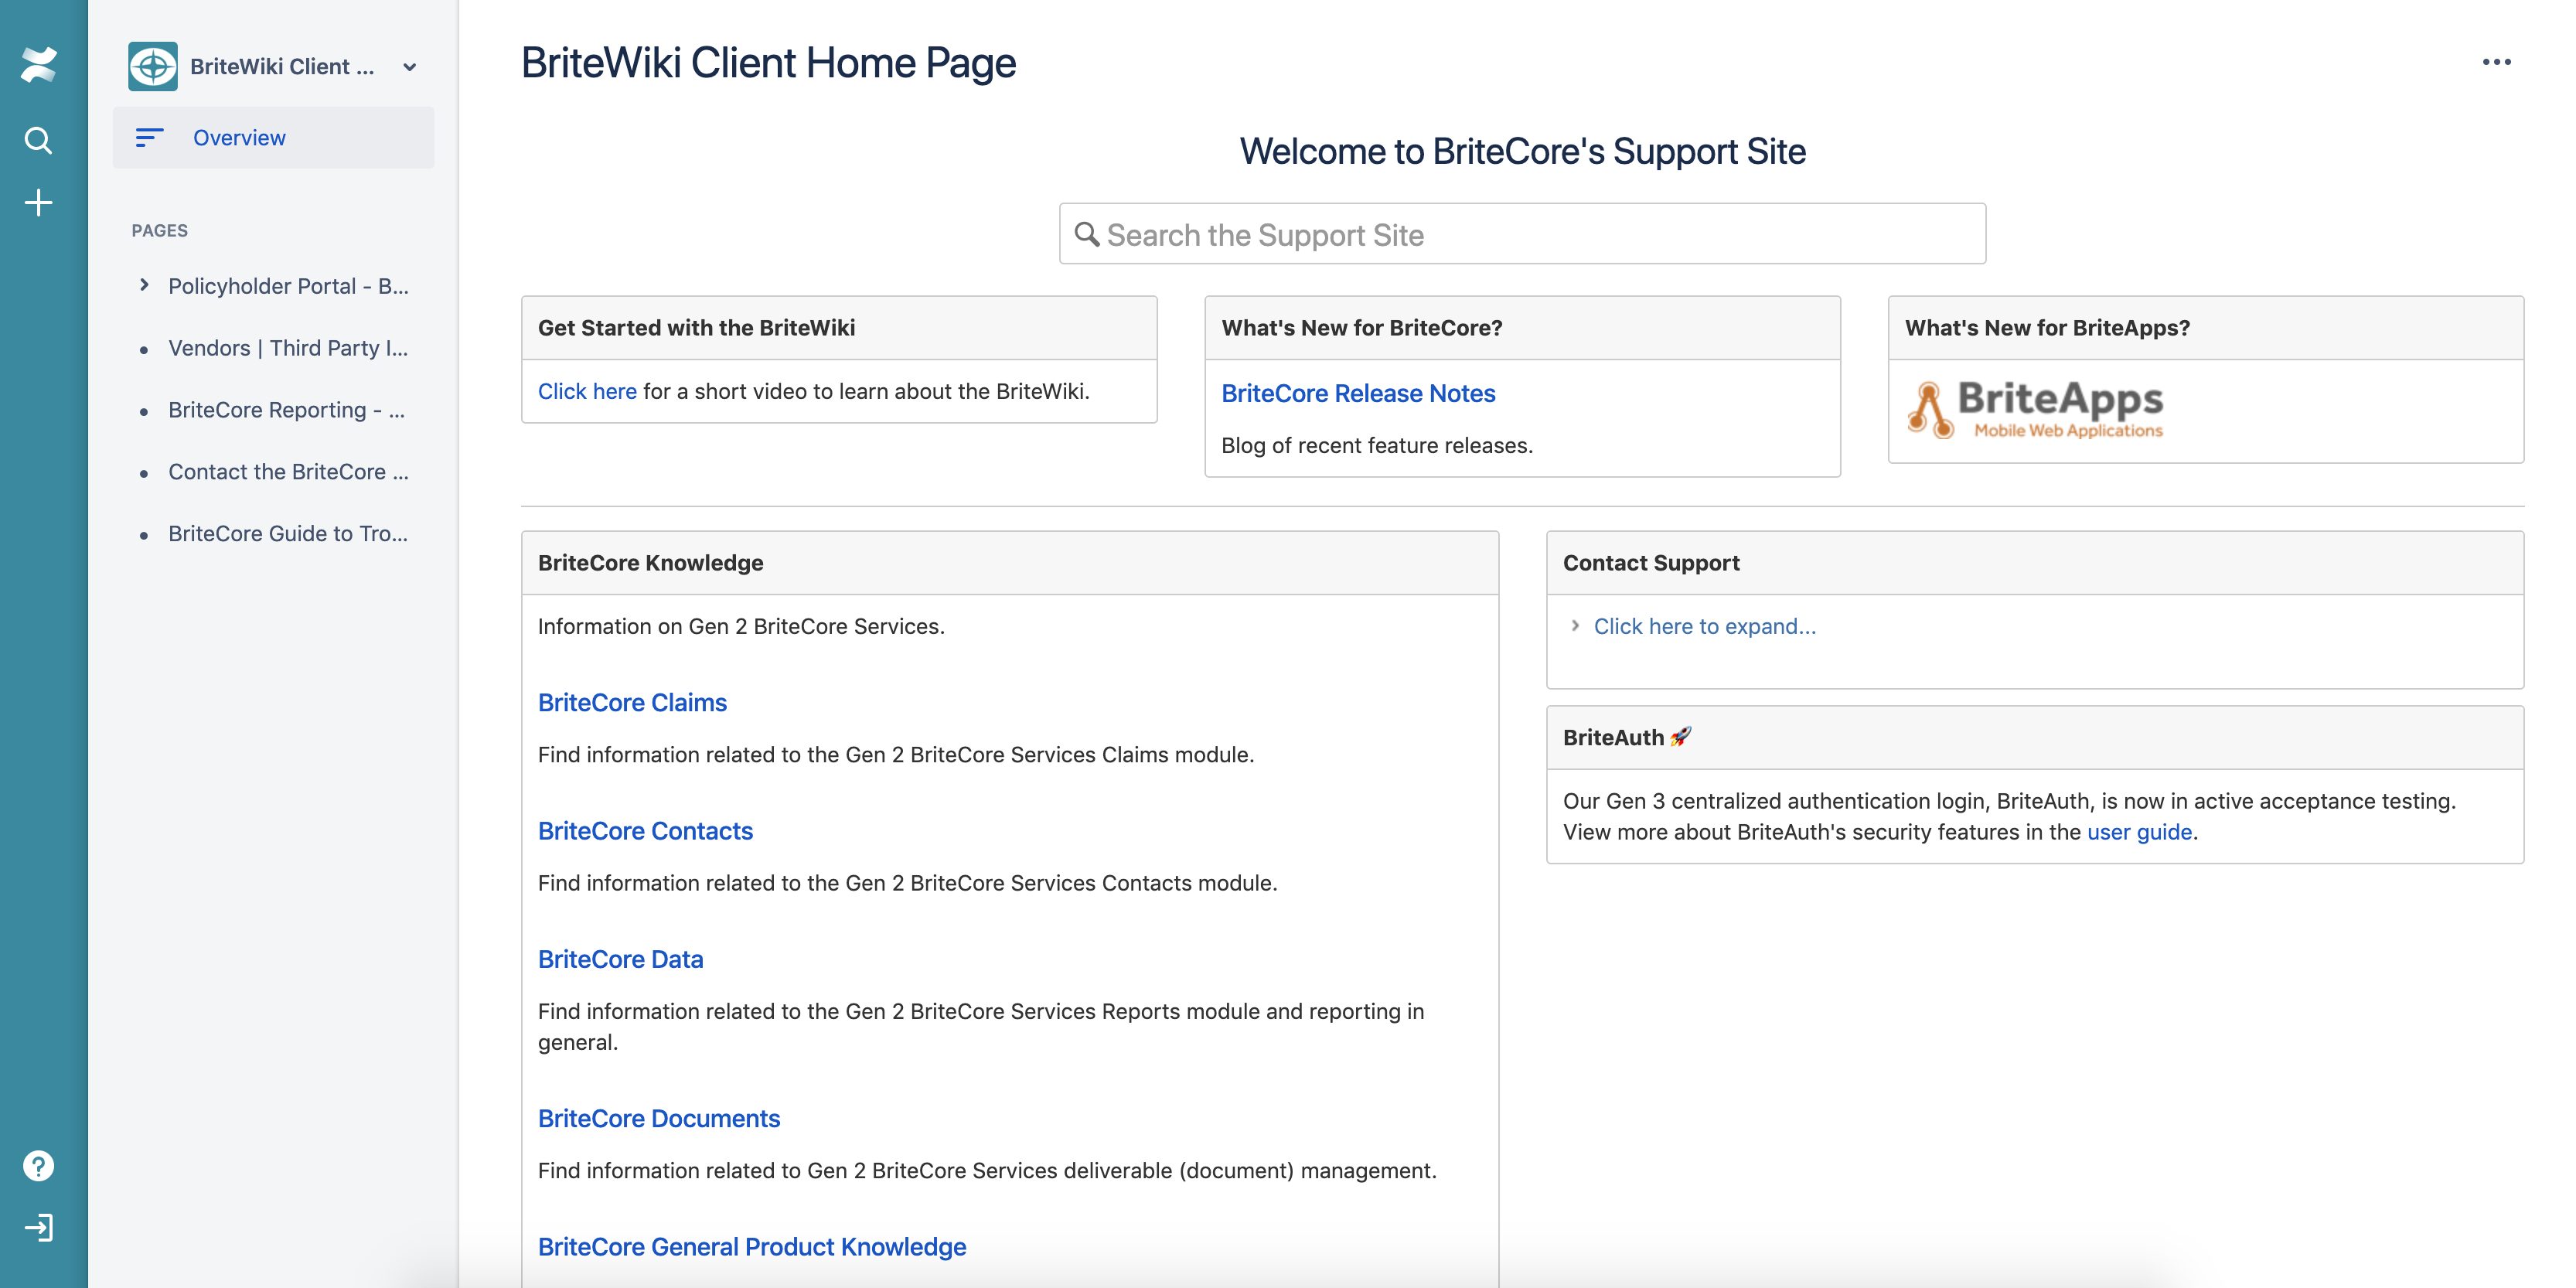Viewport: 2576px width, 1288px height.
Task: Click the log in arrow icon
Action: [x=38, y=1227]
